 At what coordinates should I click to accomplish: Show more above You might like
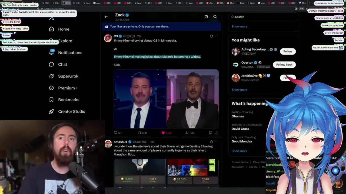click(239, 26)
